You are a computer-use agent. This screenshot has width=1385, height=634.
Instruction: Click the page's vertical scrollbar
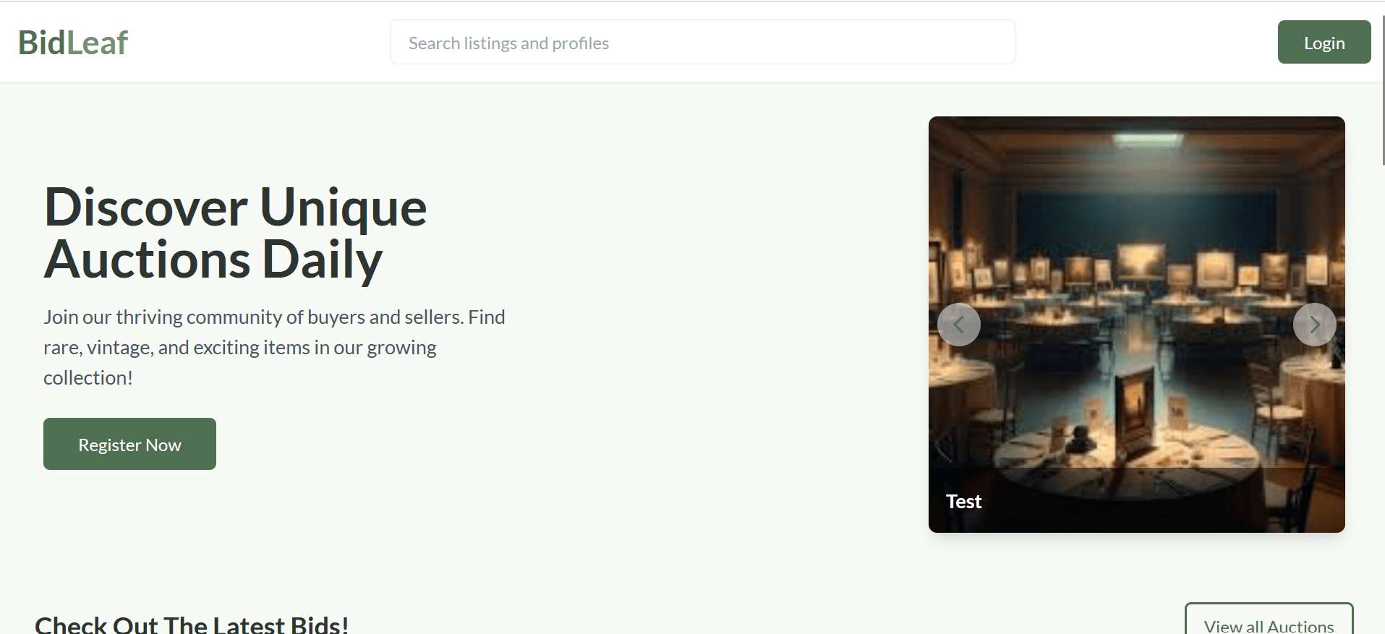pos(1382,87)
